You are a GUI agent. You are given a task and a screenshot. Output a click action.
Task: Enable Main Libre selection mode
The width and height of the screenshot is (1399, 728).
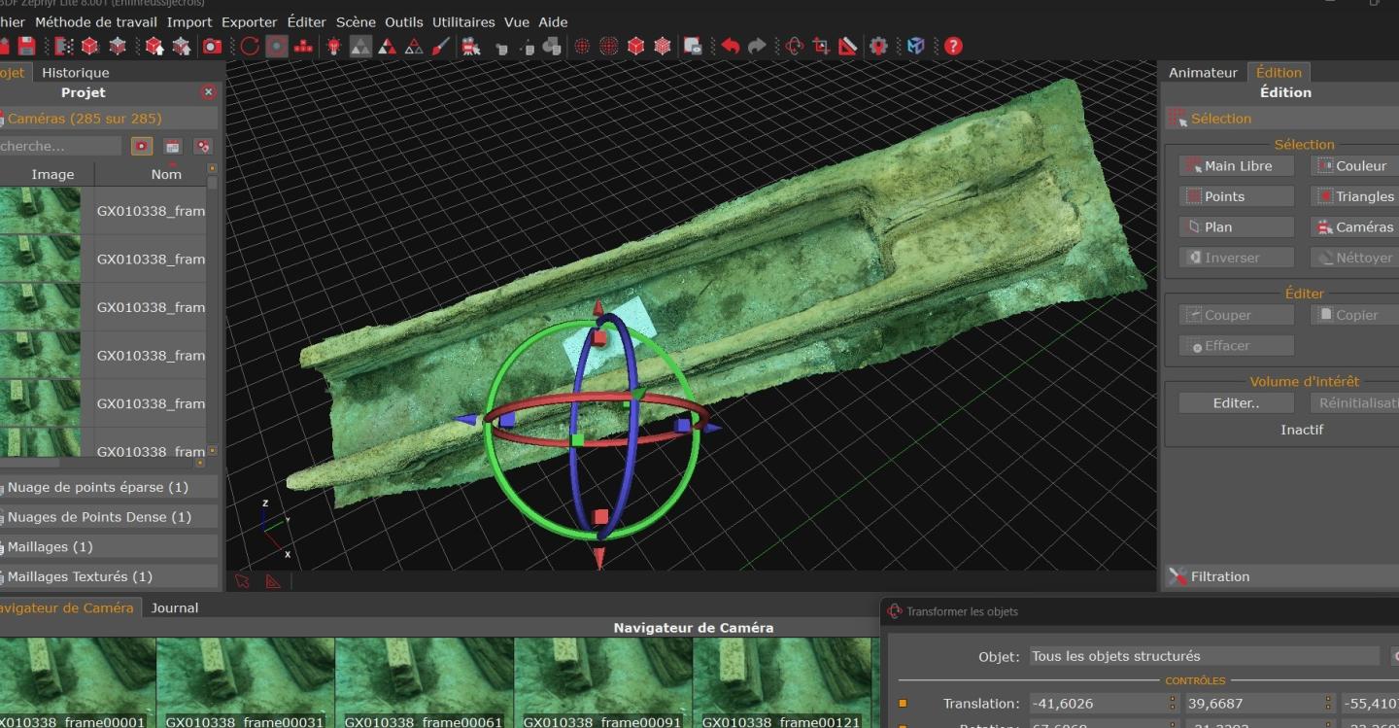pos(1236,166)
